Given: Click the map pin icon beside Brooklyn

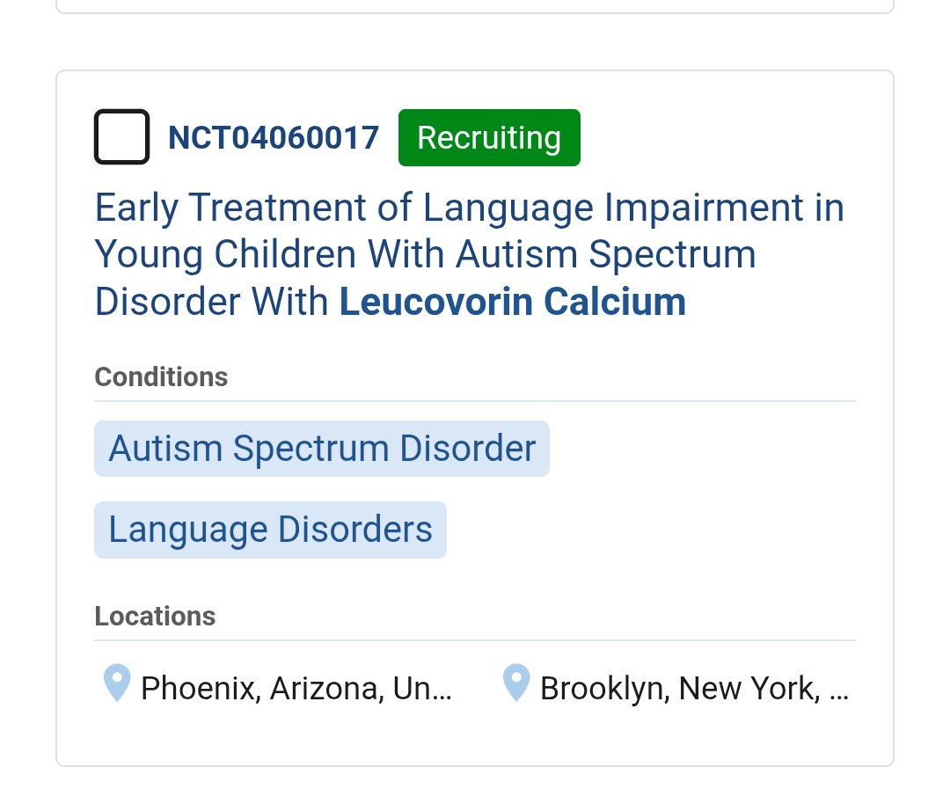Looking at the screenshot, I should coord(516,683).
